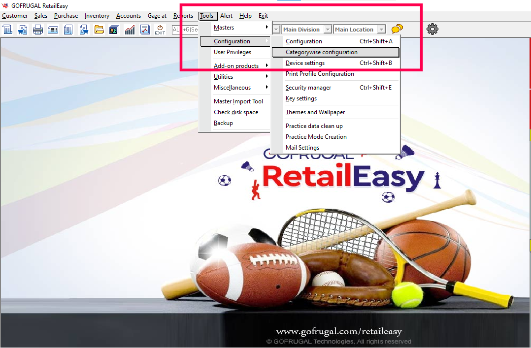Click the Exit menu item
Screen dimensions: 531x348
tap(263, 16)
